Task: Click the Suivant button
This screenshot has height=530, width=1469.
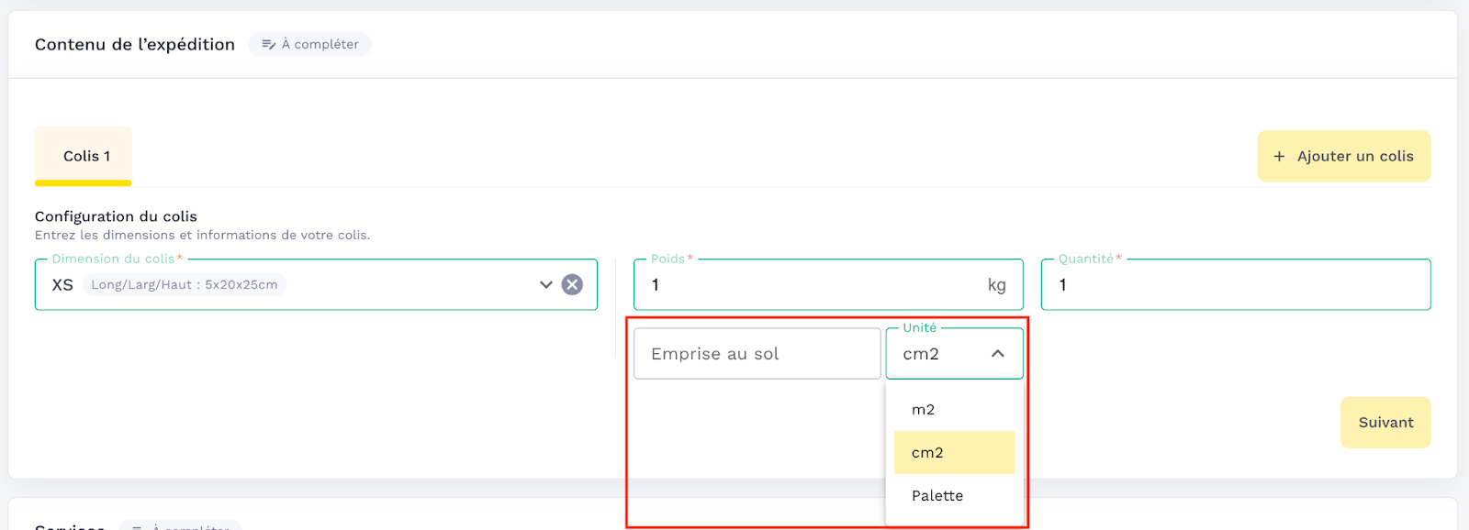Action: point(1385,423)
